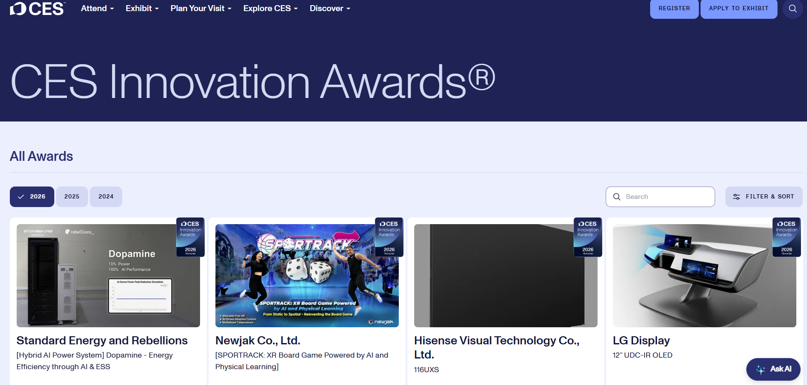Click CES Innovation Awards badge on Dopamine card
This screenshot has height=385, width=807.
tap(190, 237)
